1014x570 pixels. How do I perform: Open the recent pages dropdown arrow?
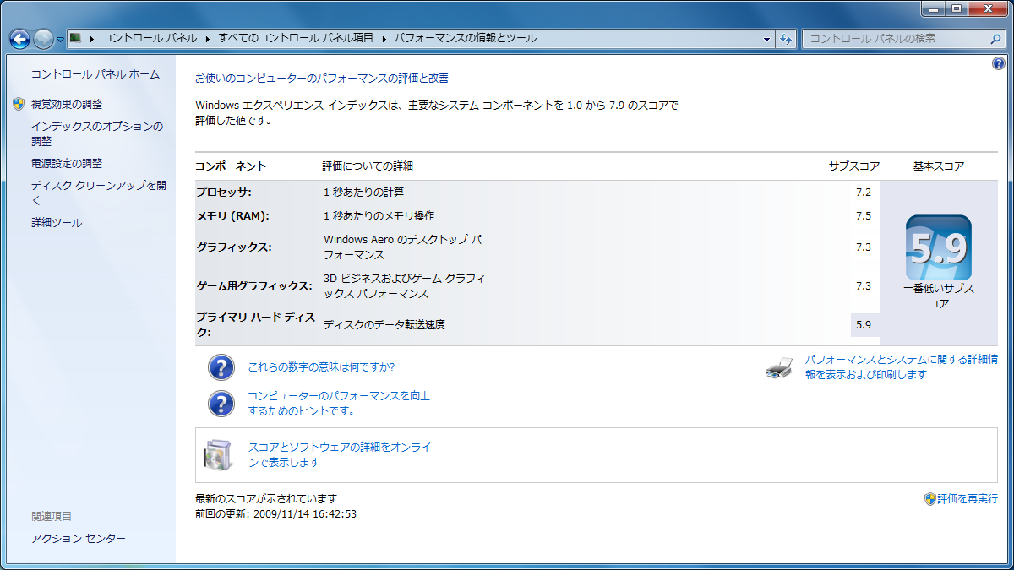click(x=60, y=40)
